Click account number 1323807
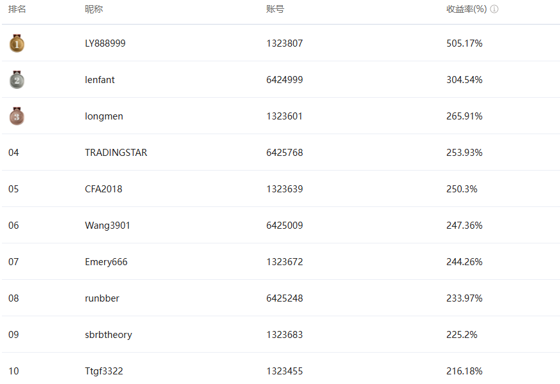560x384 pixels. coord(285,43)
